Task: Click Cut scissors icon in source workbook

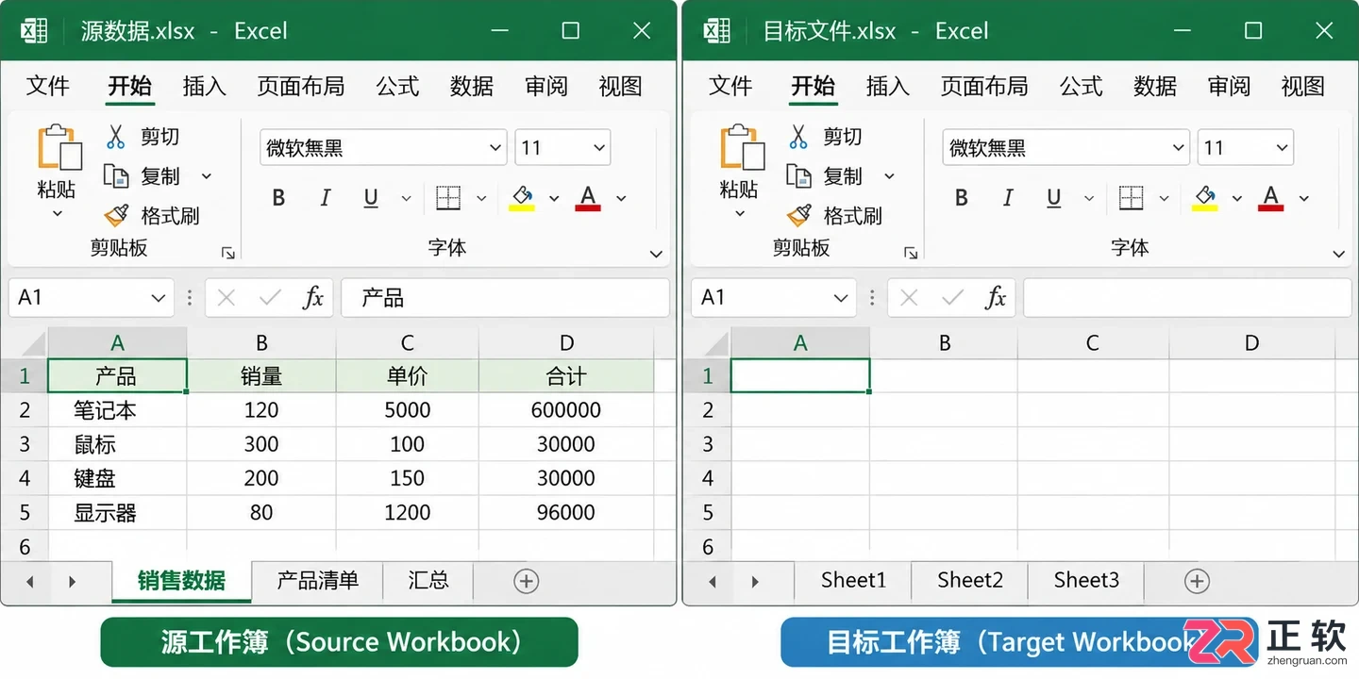Action: 115,137
